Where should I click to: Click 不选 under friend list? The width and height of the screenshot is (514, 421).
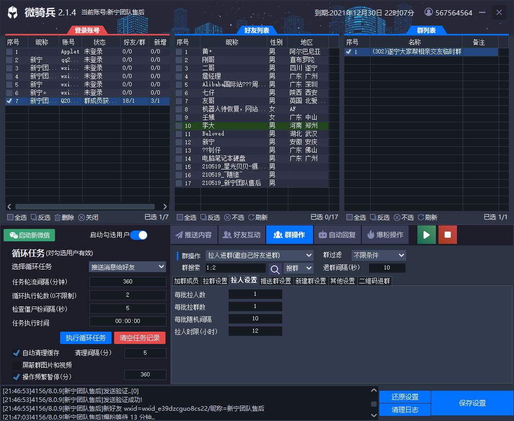coord(234,217)
